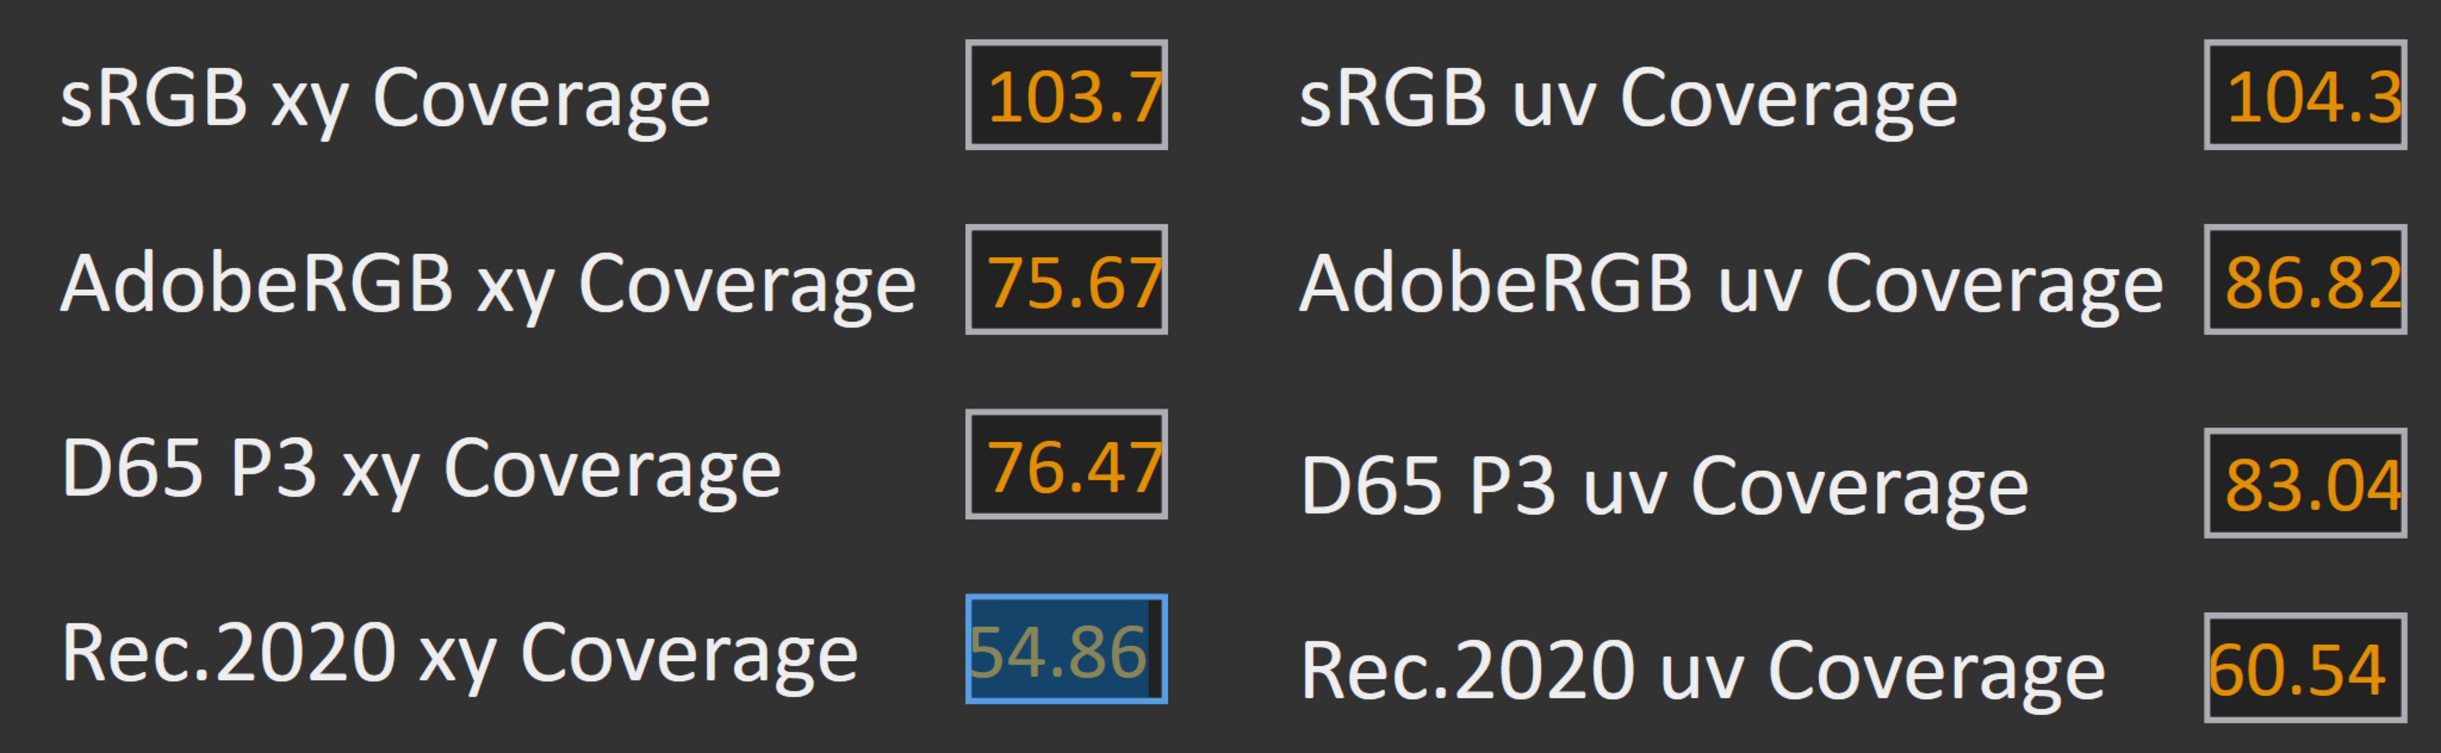This screenshot has height=753, width=2441.
Task: Click the "Rec.2020 xy Coverage" label
Action: pos(460,653)
